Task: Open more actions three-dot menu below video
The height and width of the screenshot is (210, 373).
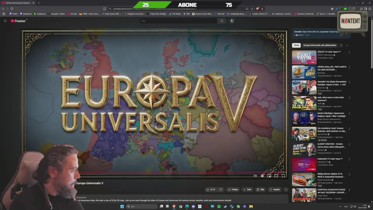Action: click(x=286, y=189)
